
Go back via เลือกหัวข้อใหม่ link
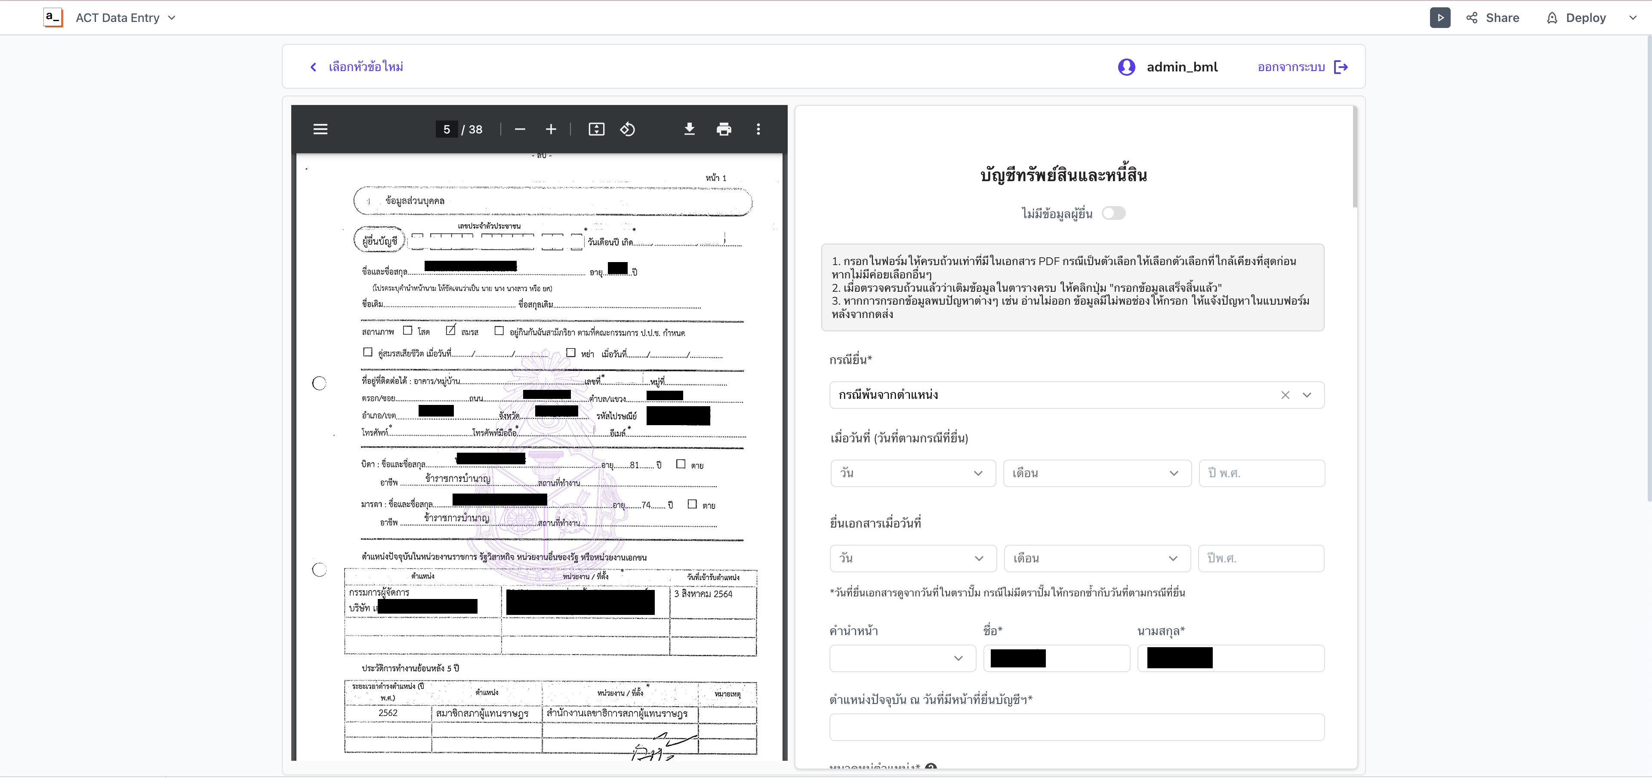[357, 67]
